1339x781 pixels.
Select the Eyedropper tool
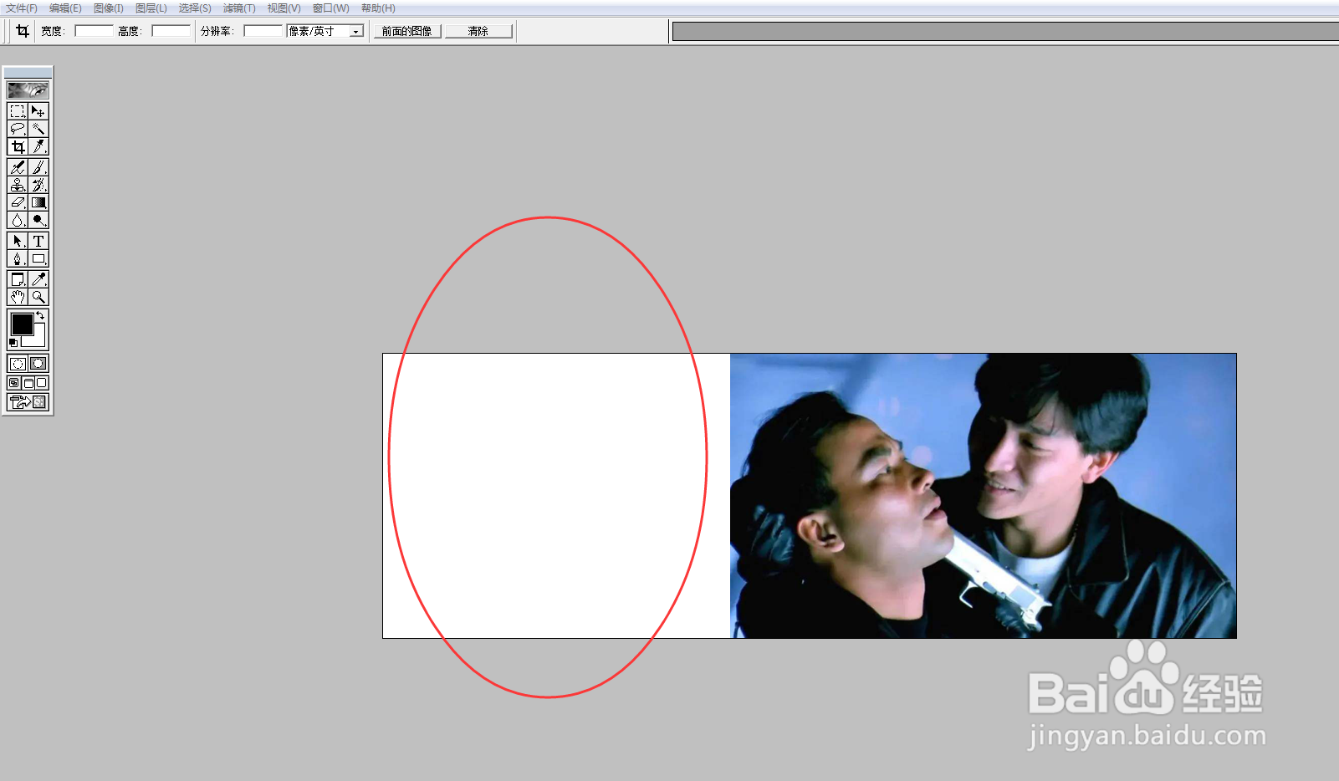(x=38, y=279)
